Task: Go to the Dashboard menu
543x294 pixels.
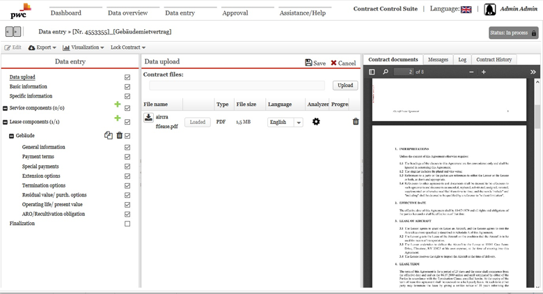Action: pos(66,13)
